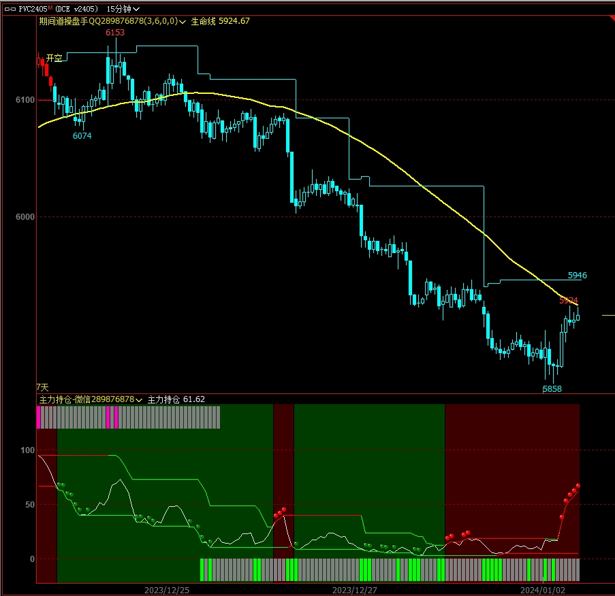Click the 6153 high price label

pos(114,33)
